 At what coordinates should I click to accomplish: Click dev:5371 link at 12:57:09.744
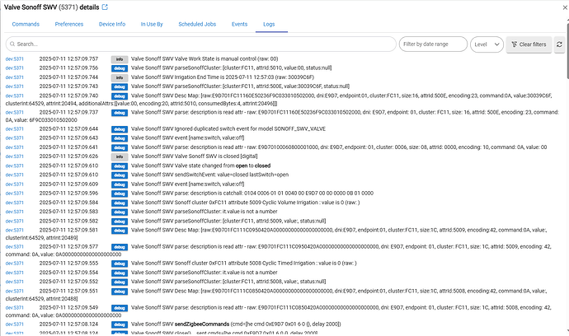click(15, 77)
